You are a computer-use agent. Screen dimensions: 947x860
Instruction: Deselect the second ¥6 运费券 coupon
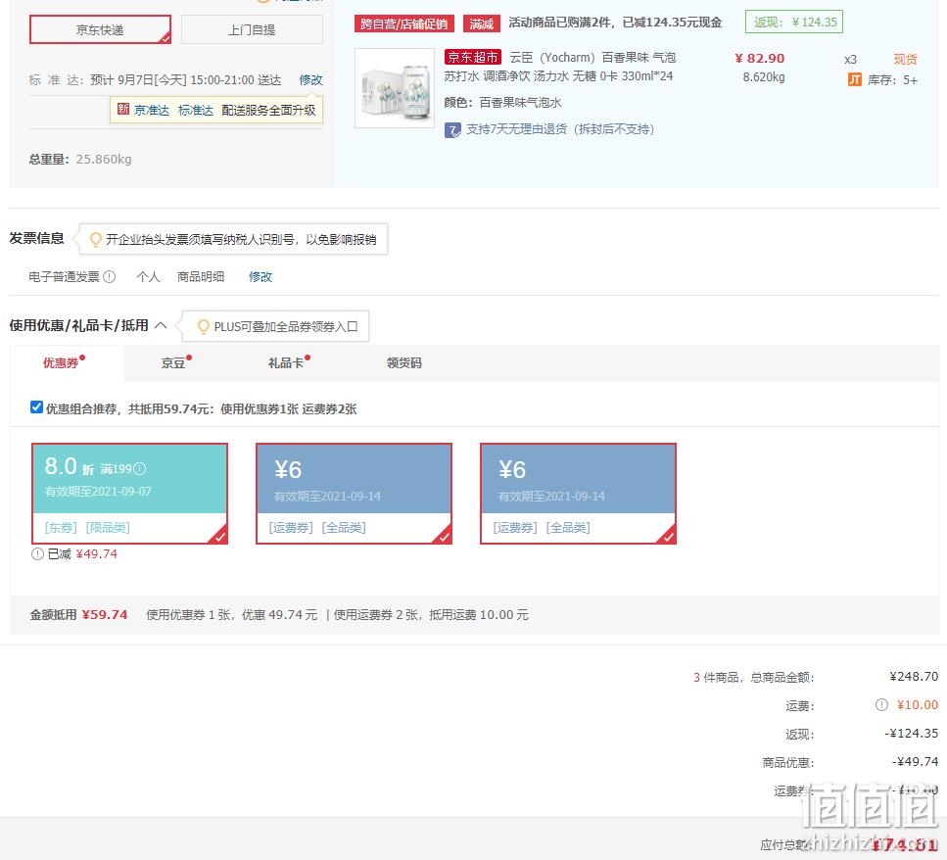tap(578, 494)
